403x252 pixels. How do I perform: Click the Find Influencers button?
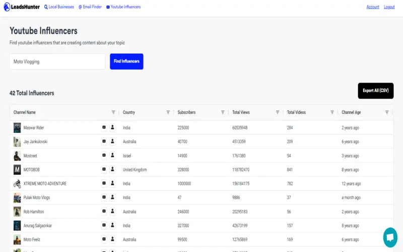(x=126, y=61)
